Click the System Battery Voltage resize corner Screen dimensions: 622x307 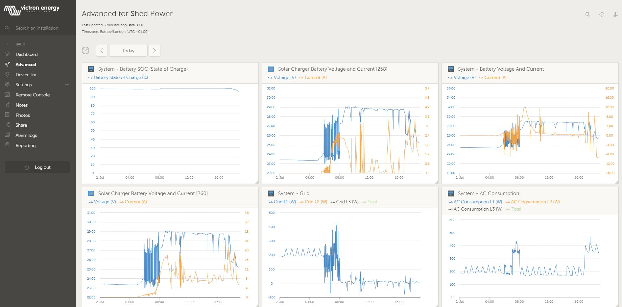point(616,182)
